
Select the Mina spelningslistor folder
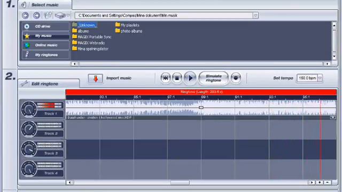[x=90, y=49]
